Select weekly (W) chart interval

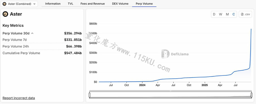click(x=221, y=14)
